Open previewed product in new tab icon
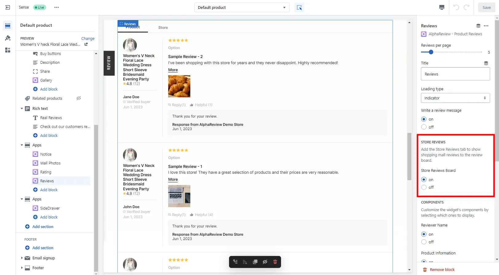 86,45
